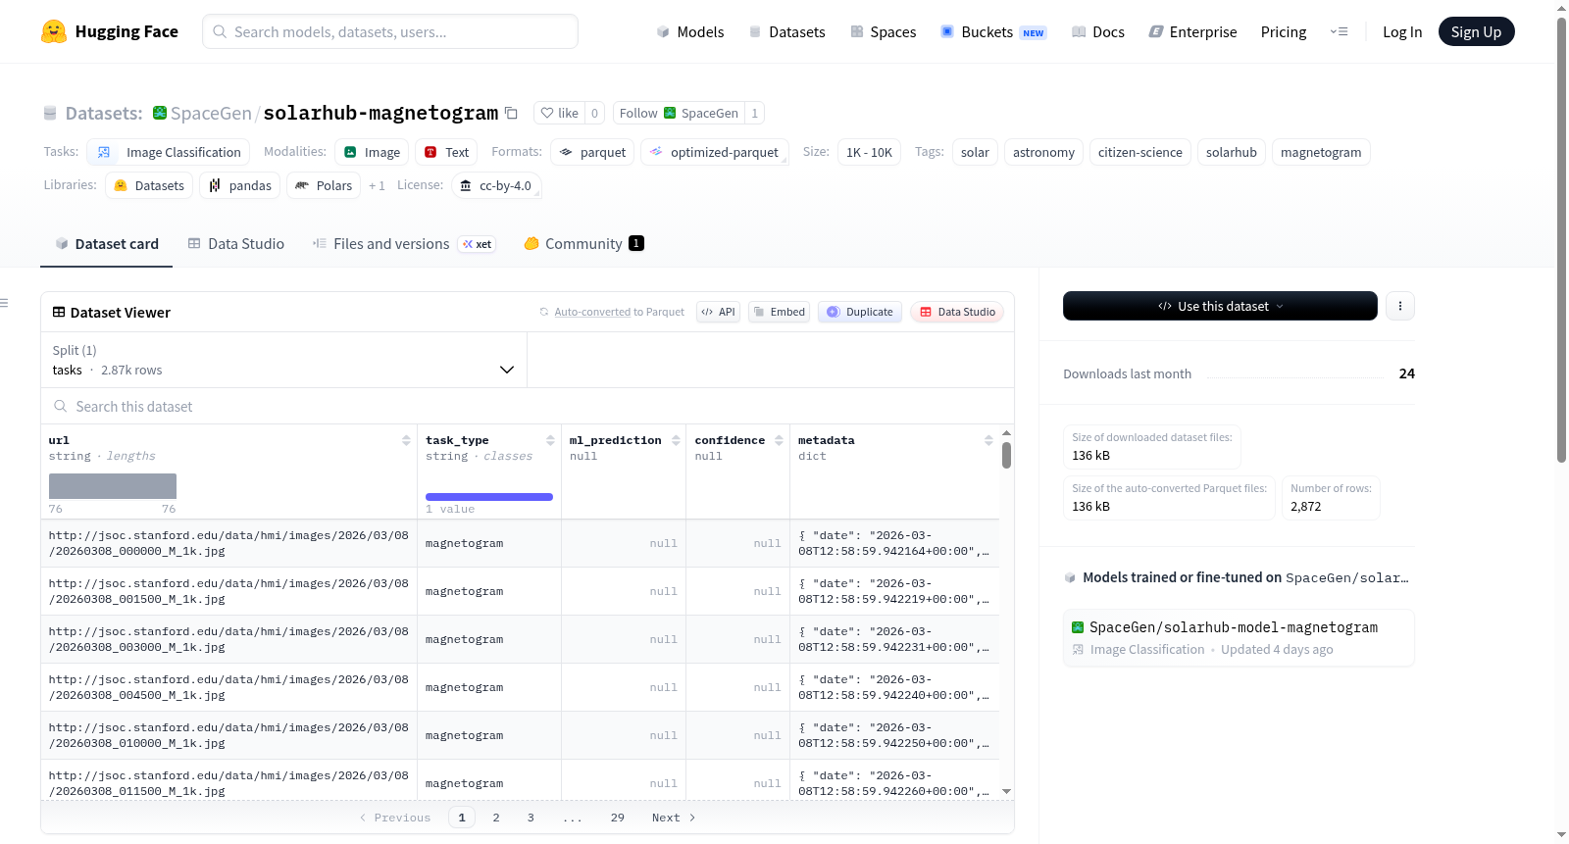Click the solarhub tag
This screenshot has width=1569, height=844.
[1232, 152]
